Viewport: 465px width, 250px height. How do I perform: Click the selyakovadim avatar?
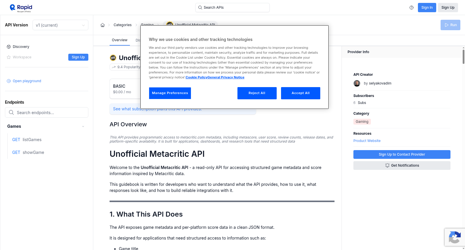[357, 83]
